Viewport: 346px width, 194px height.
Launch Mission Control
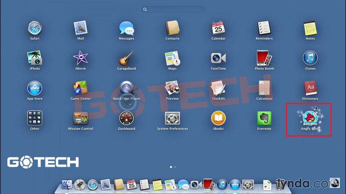click(x=80, y=118)
